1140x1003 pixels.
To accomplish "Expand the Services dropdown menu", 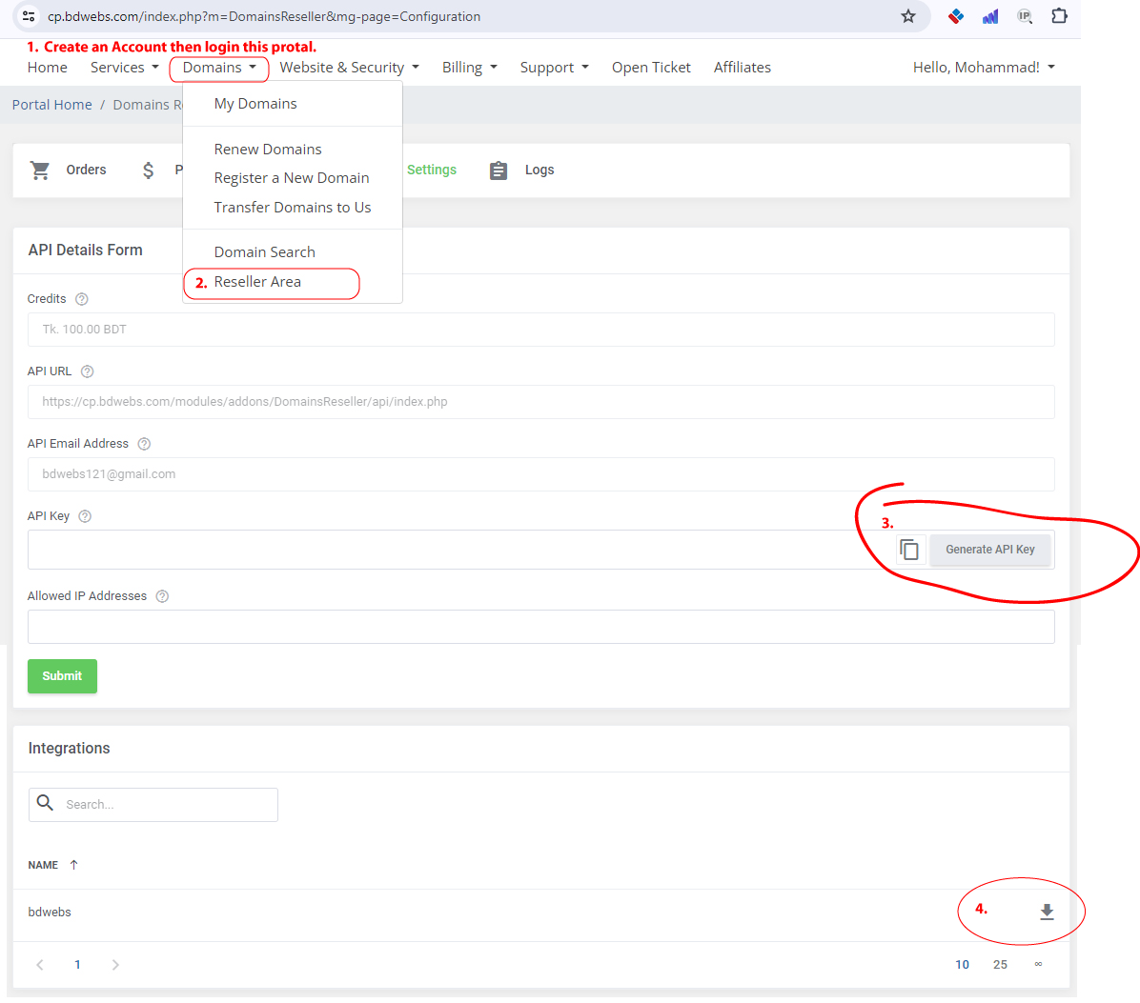I will 124,68.
